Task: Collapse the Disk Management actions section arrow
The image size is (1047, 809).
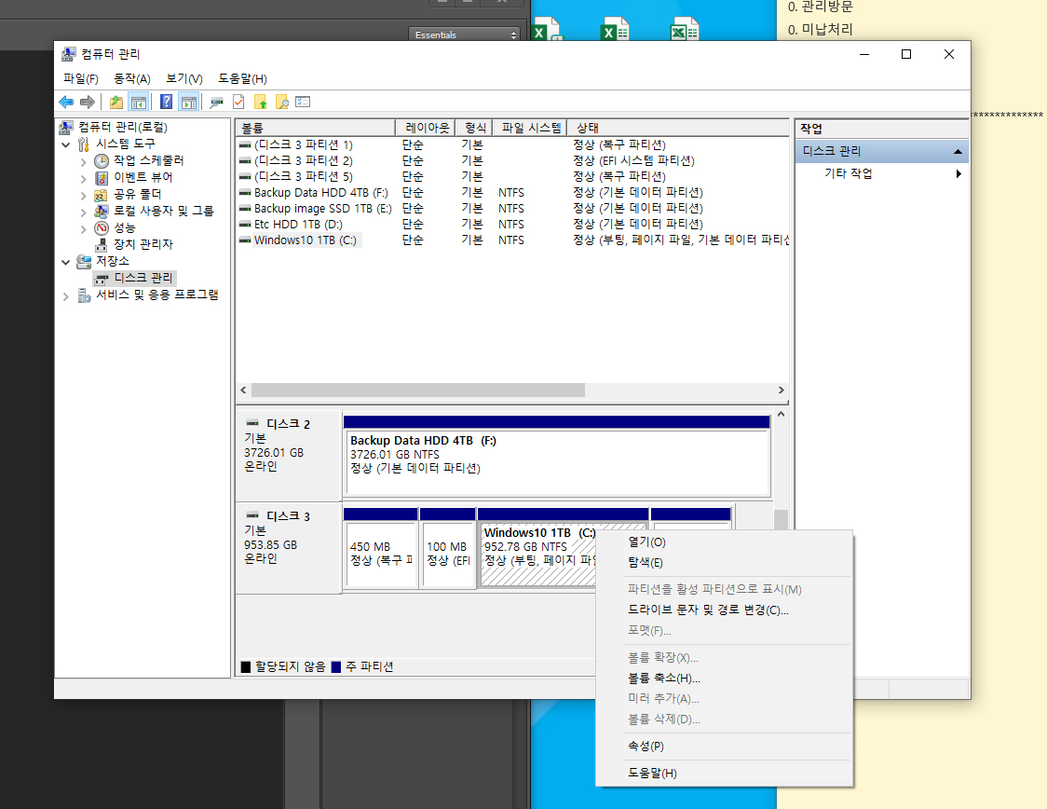Action: pyautogui.click(x=958, y=152)
